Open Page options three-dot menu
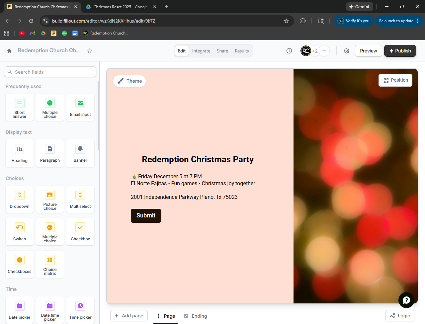This screenshot has width=425, height=324. (158, 316)
